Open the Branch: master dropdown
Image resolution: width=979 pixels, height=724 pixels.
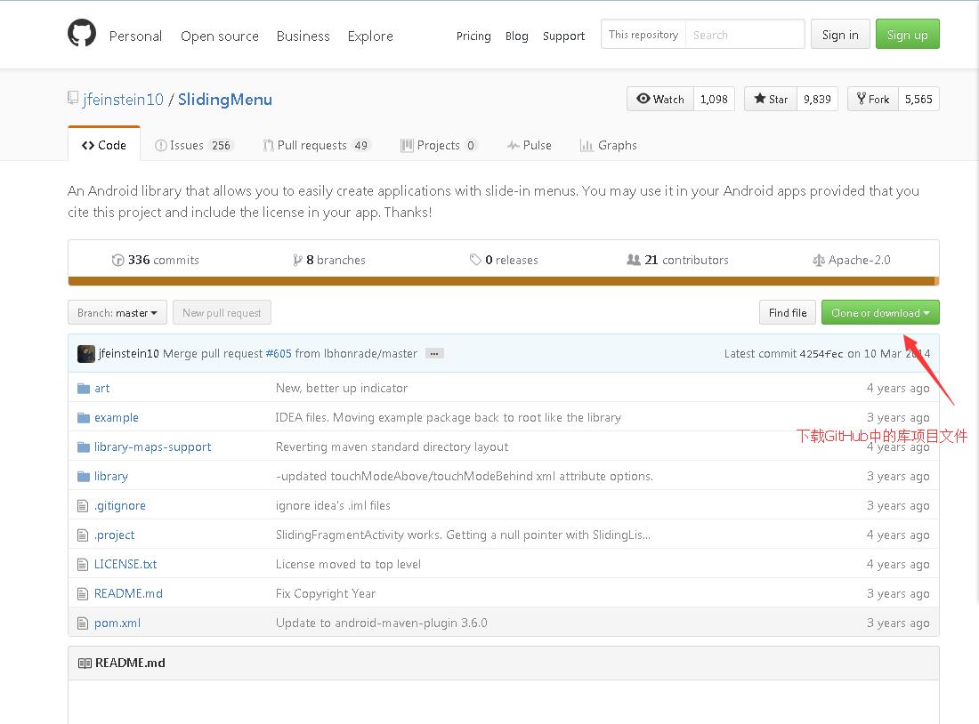(117, 313)
